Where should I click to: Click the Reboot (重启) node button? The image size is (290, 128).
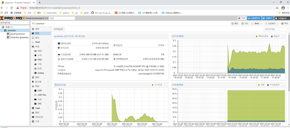tap(235, 24)
